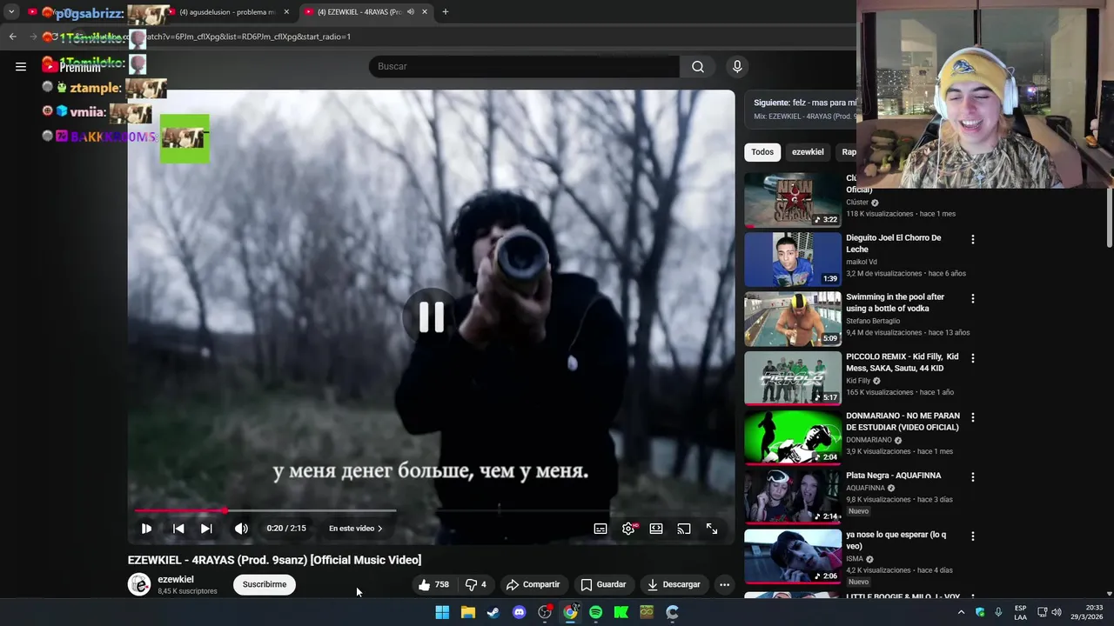
Task: Resume playback with the play button
Action: pos(146,529)
